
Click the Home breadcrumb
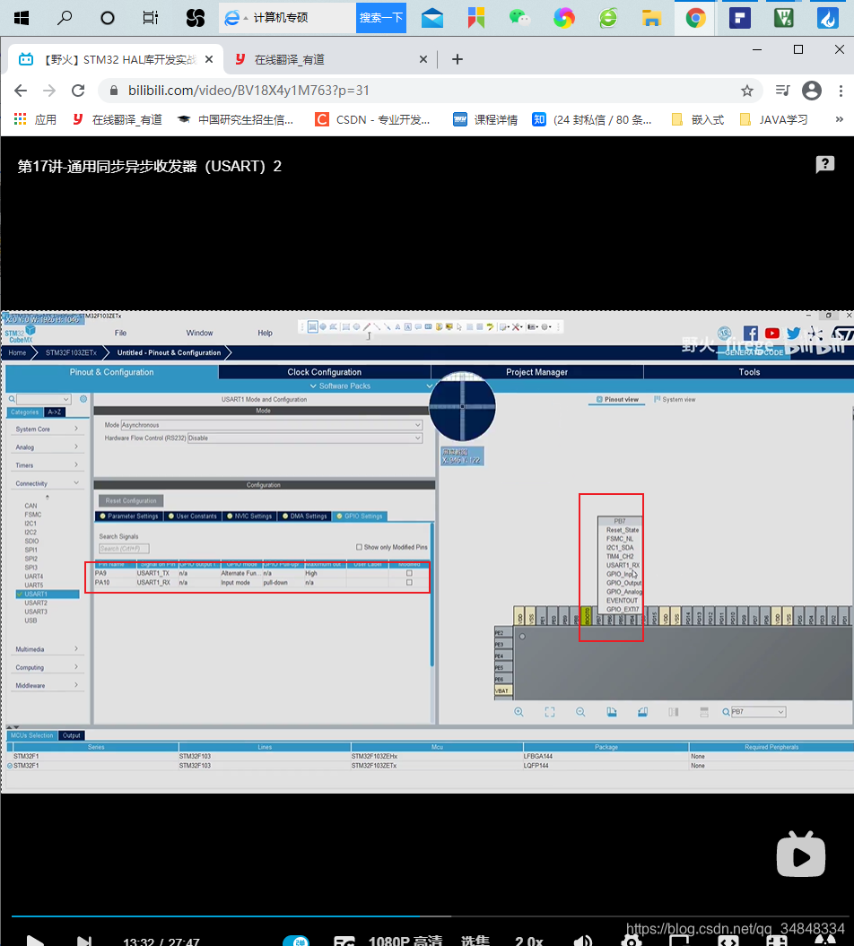pos(17,353)
